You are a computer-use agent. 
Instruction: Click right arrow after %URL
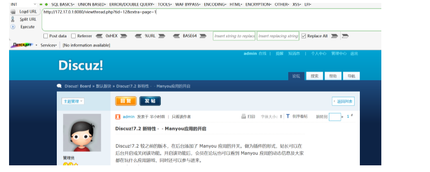click(162, 36)
